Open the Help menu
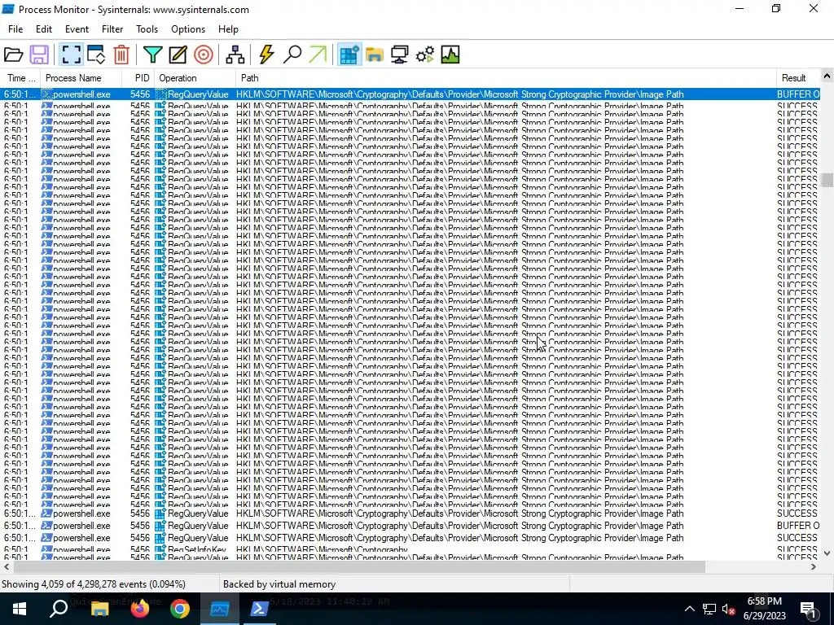This screenshot has height=625, width=834. (228, 29)
